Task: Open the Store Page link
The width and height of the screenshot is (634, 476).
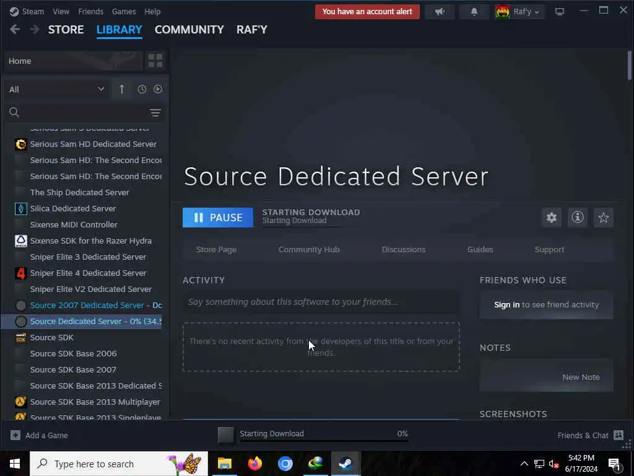Action: tap(216, 249)
